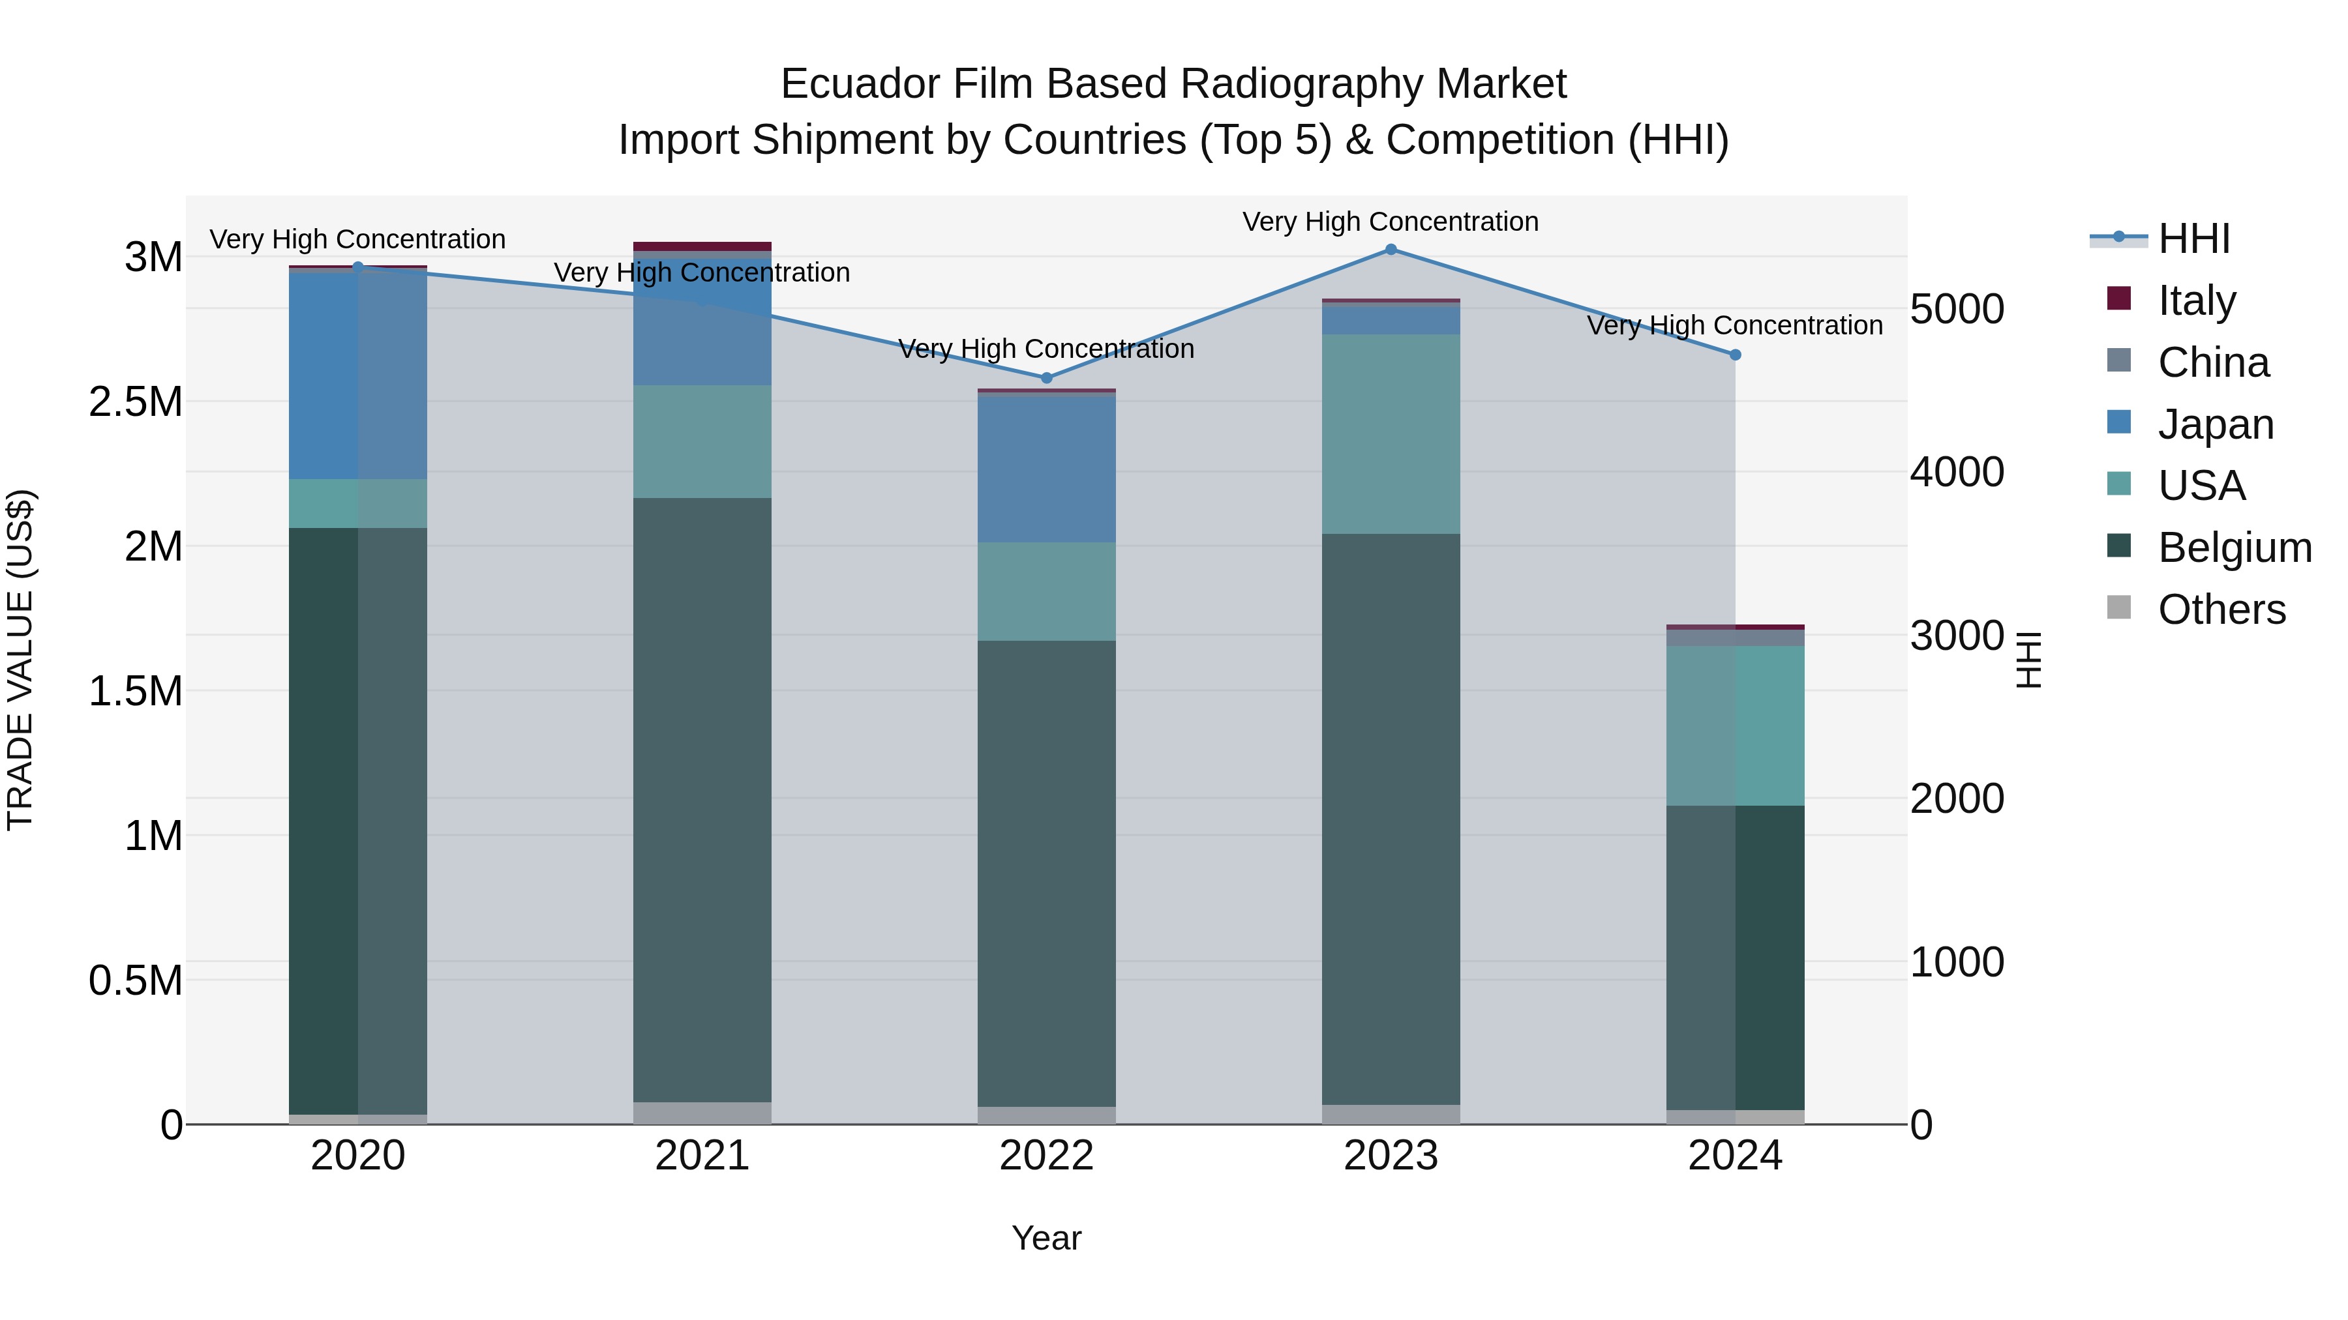Click the Others segment of the 2021 bar

point(702,1113)
